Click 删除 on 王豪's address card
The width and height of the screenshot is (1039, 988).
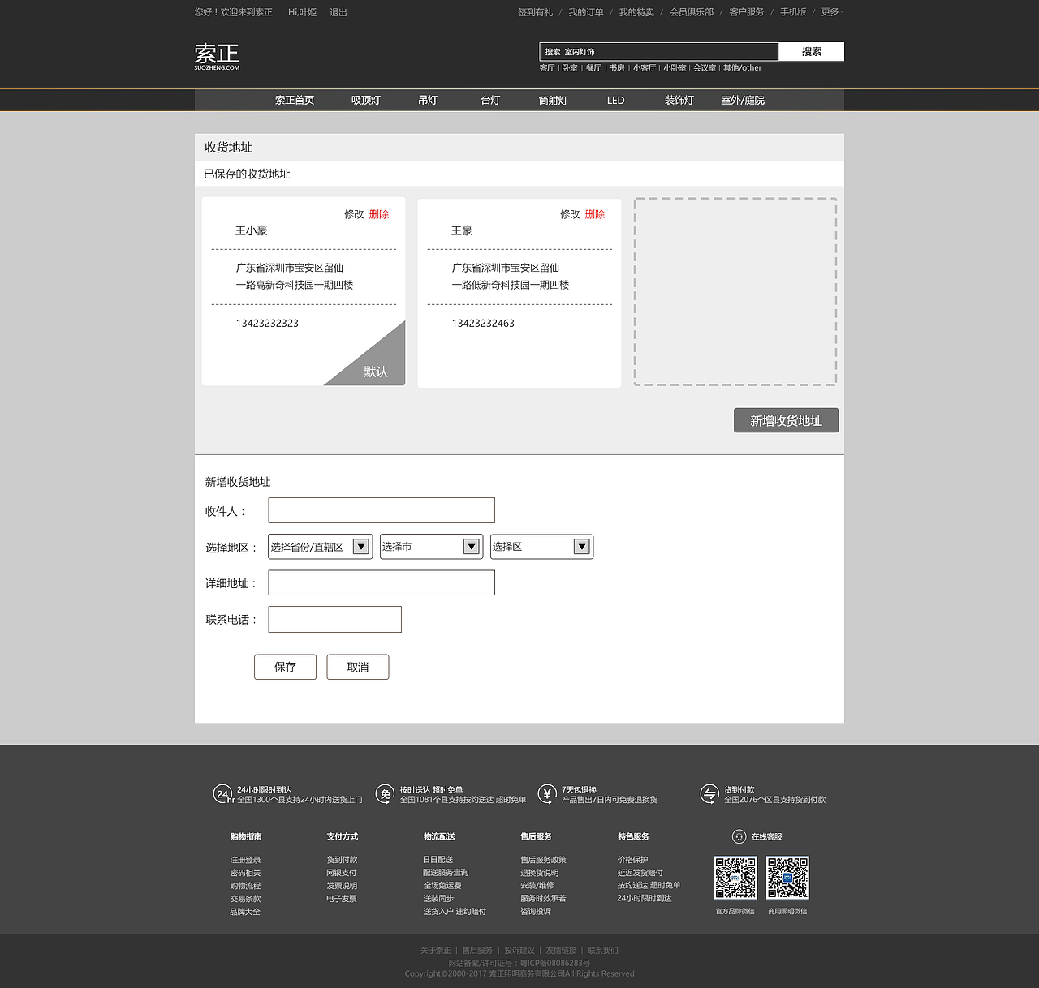coord(595,214)
